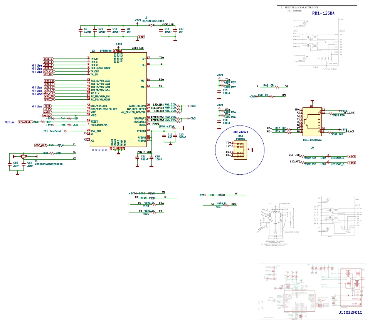Select capacitor C15 20pF symbol
Screen dimensions: 375x331
pos(10,164)
